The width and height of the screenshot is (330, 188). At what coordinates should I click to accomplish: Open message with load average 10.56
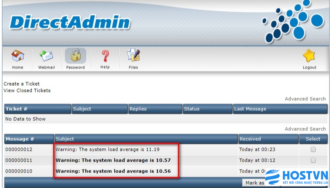[113, 171]
